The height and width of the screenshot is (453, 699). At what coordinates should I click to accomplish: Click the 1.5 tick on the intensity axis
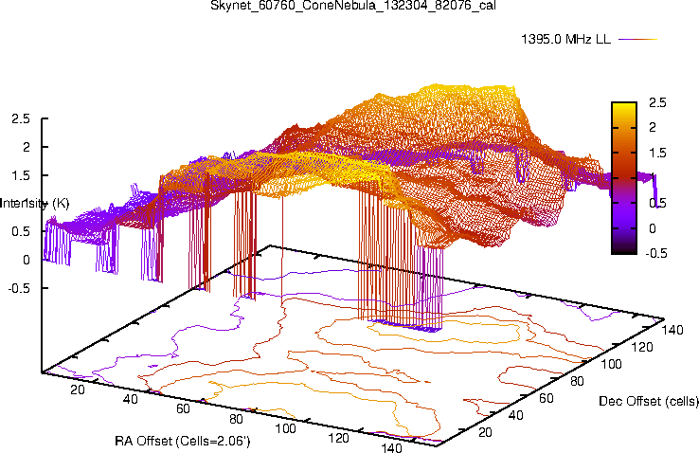[x=21, y=175]
